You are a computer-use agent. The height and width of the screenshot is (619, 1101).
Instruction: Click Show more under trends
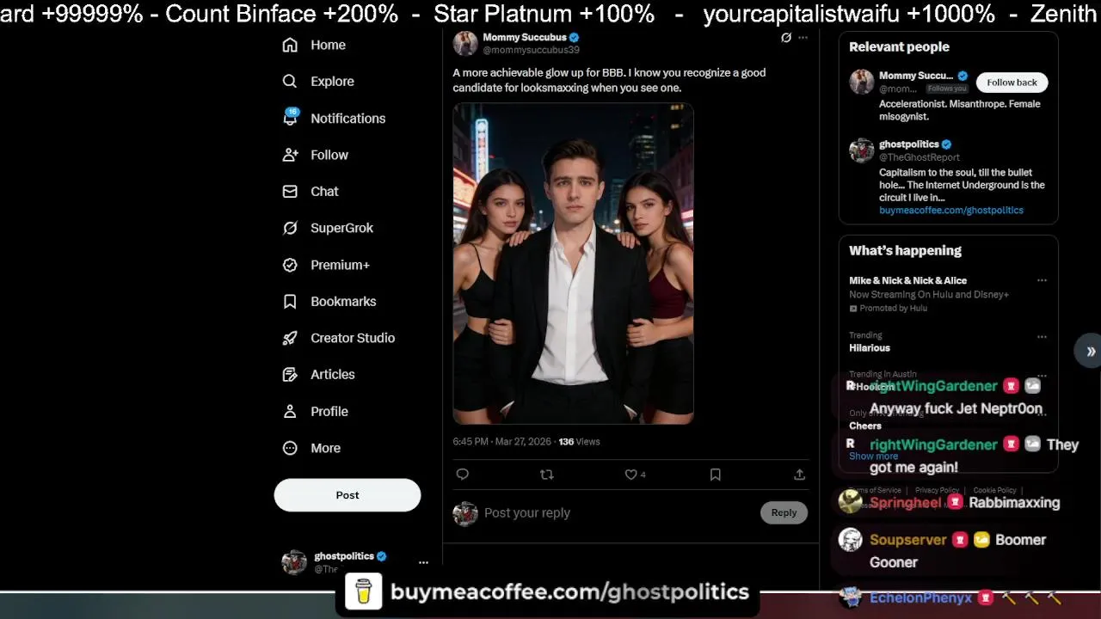[x=873, y=456]
